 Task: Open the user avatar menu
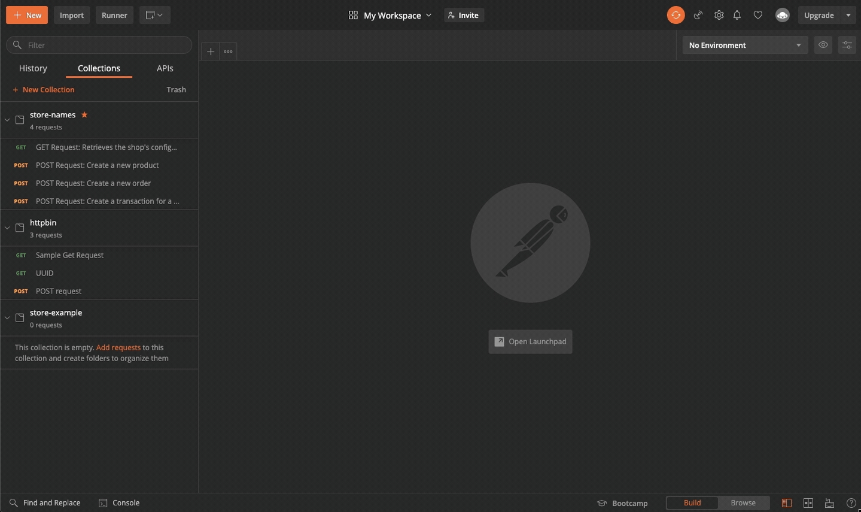click(782, 15)
